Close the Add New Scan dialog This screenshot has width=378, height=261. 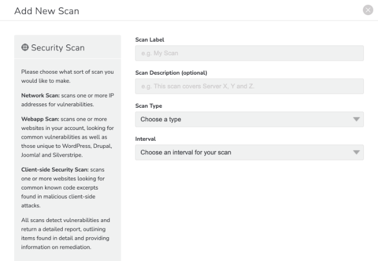pos(368,10)
